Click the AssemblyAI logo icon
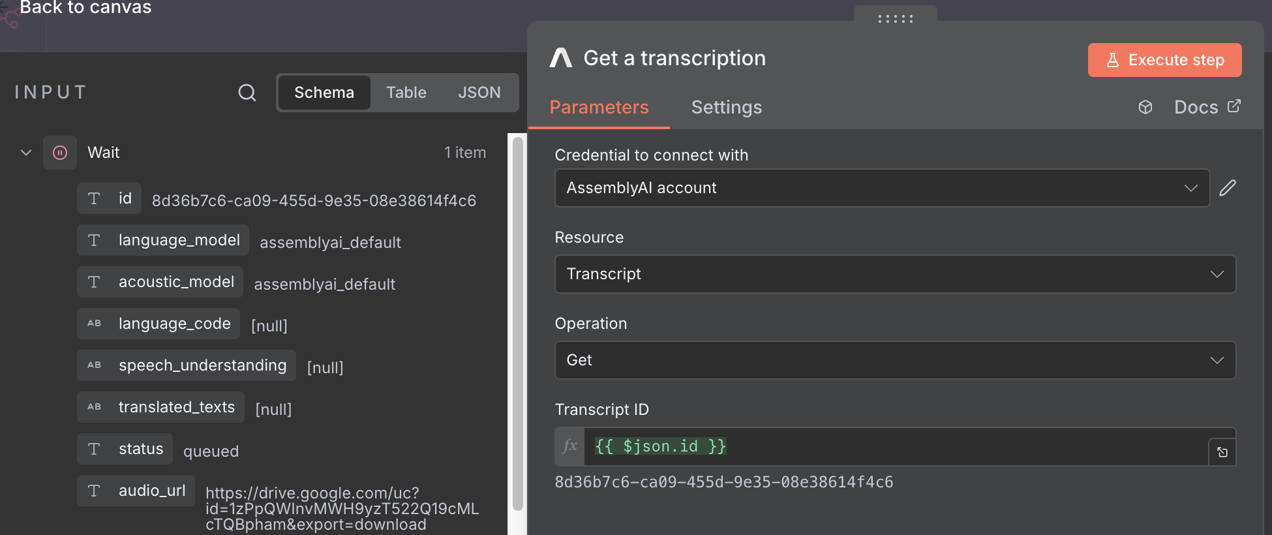This screenshot has width=1272, height=535. coord(560,58)
